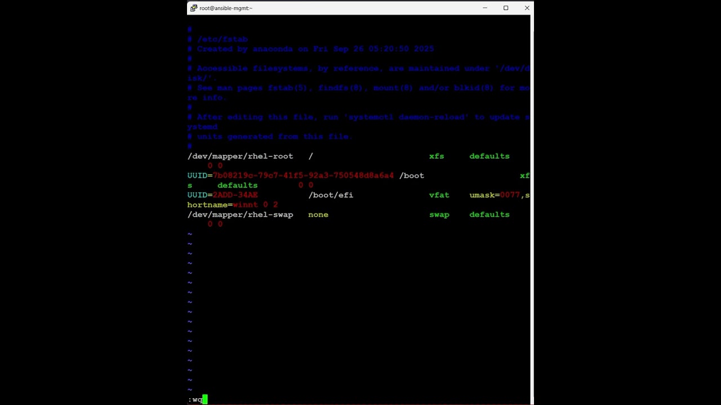721x405 pixels.
Task: Click the PuTTY icon in title bar
Action: coord(194,8)
